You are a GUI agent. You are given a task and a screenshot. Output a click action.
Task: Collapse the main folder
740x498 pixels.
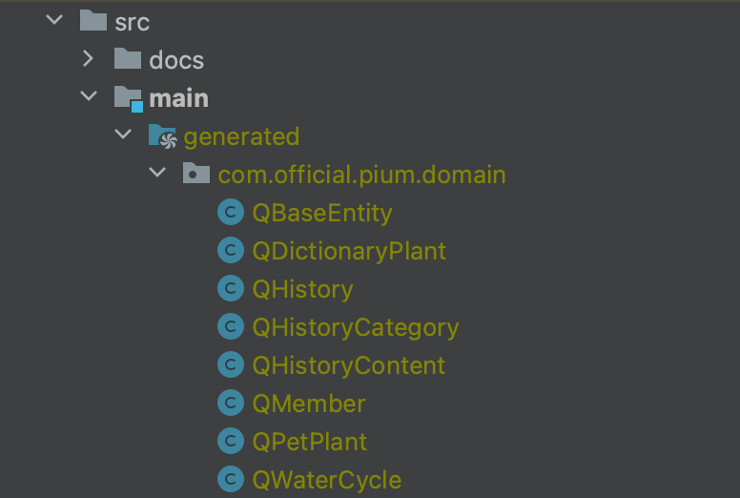89,97
